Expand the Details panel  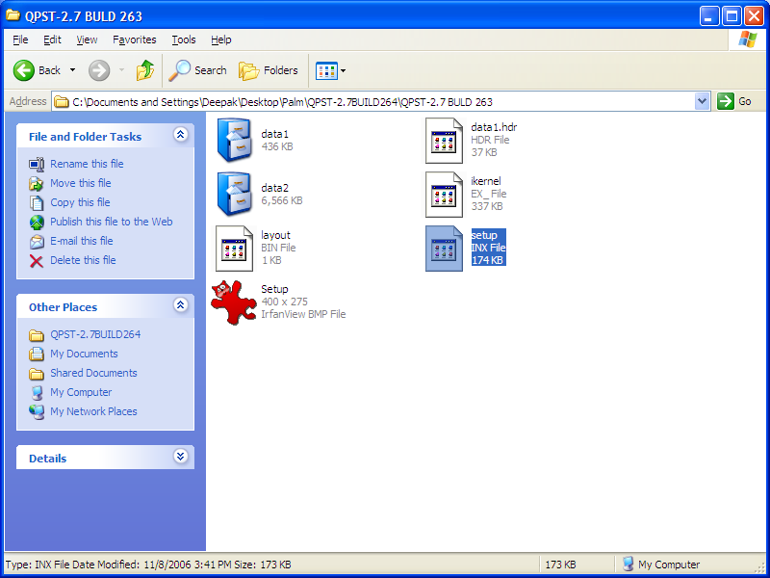tap(181, 456)
